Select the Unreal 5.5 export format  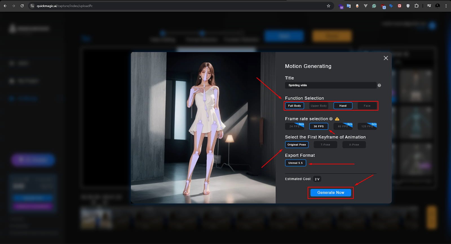pos(295,163)
